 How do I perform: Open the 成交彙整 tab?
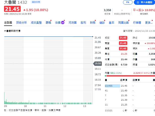click(x=36, y=23)
